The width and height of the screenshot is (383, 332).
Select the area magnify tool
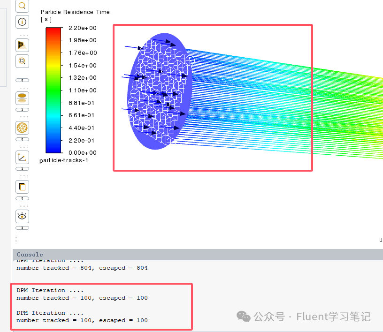(x=22, y=61)
